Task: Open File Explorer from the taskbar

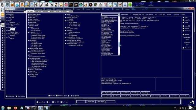Action: [9, 108]
